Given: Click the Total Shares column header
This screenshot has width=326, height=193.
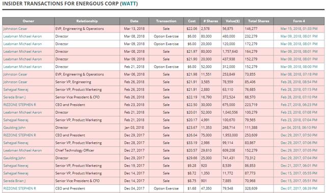Looking at the screenshot, I should point(258,21).
